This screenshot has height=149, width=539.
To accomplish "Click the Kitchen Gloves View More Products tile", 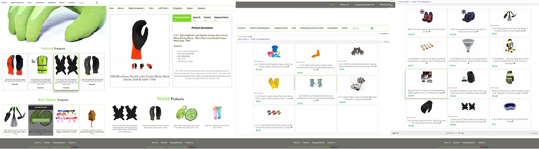I will pos(41,120).
